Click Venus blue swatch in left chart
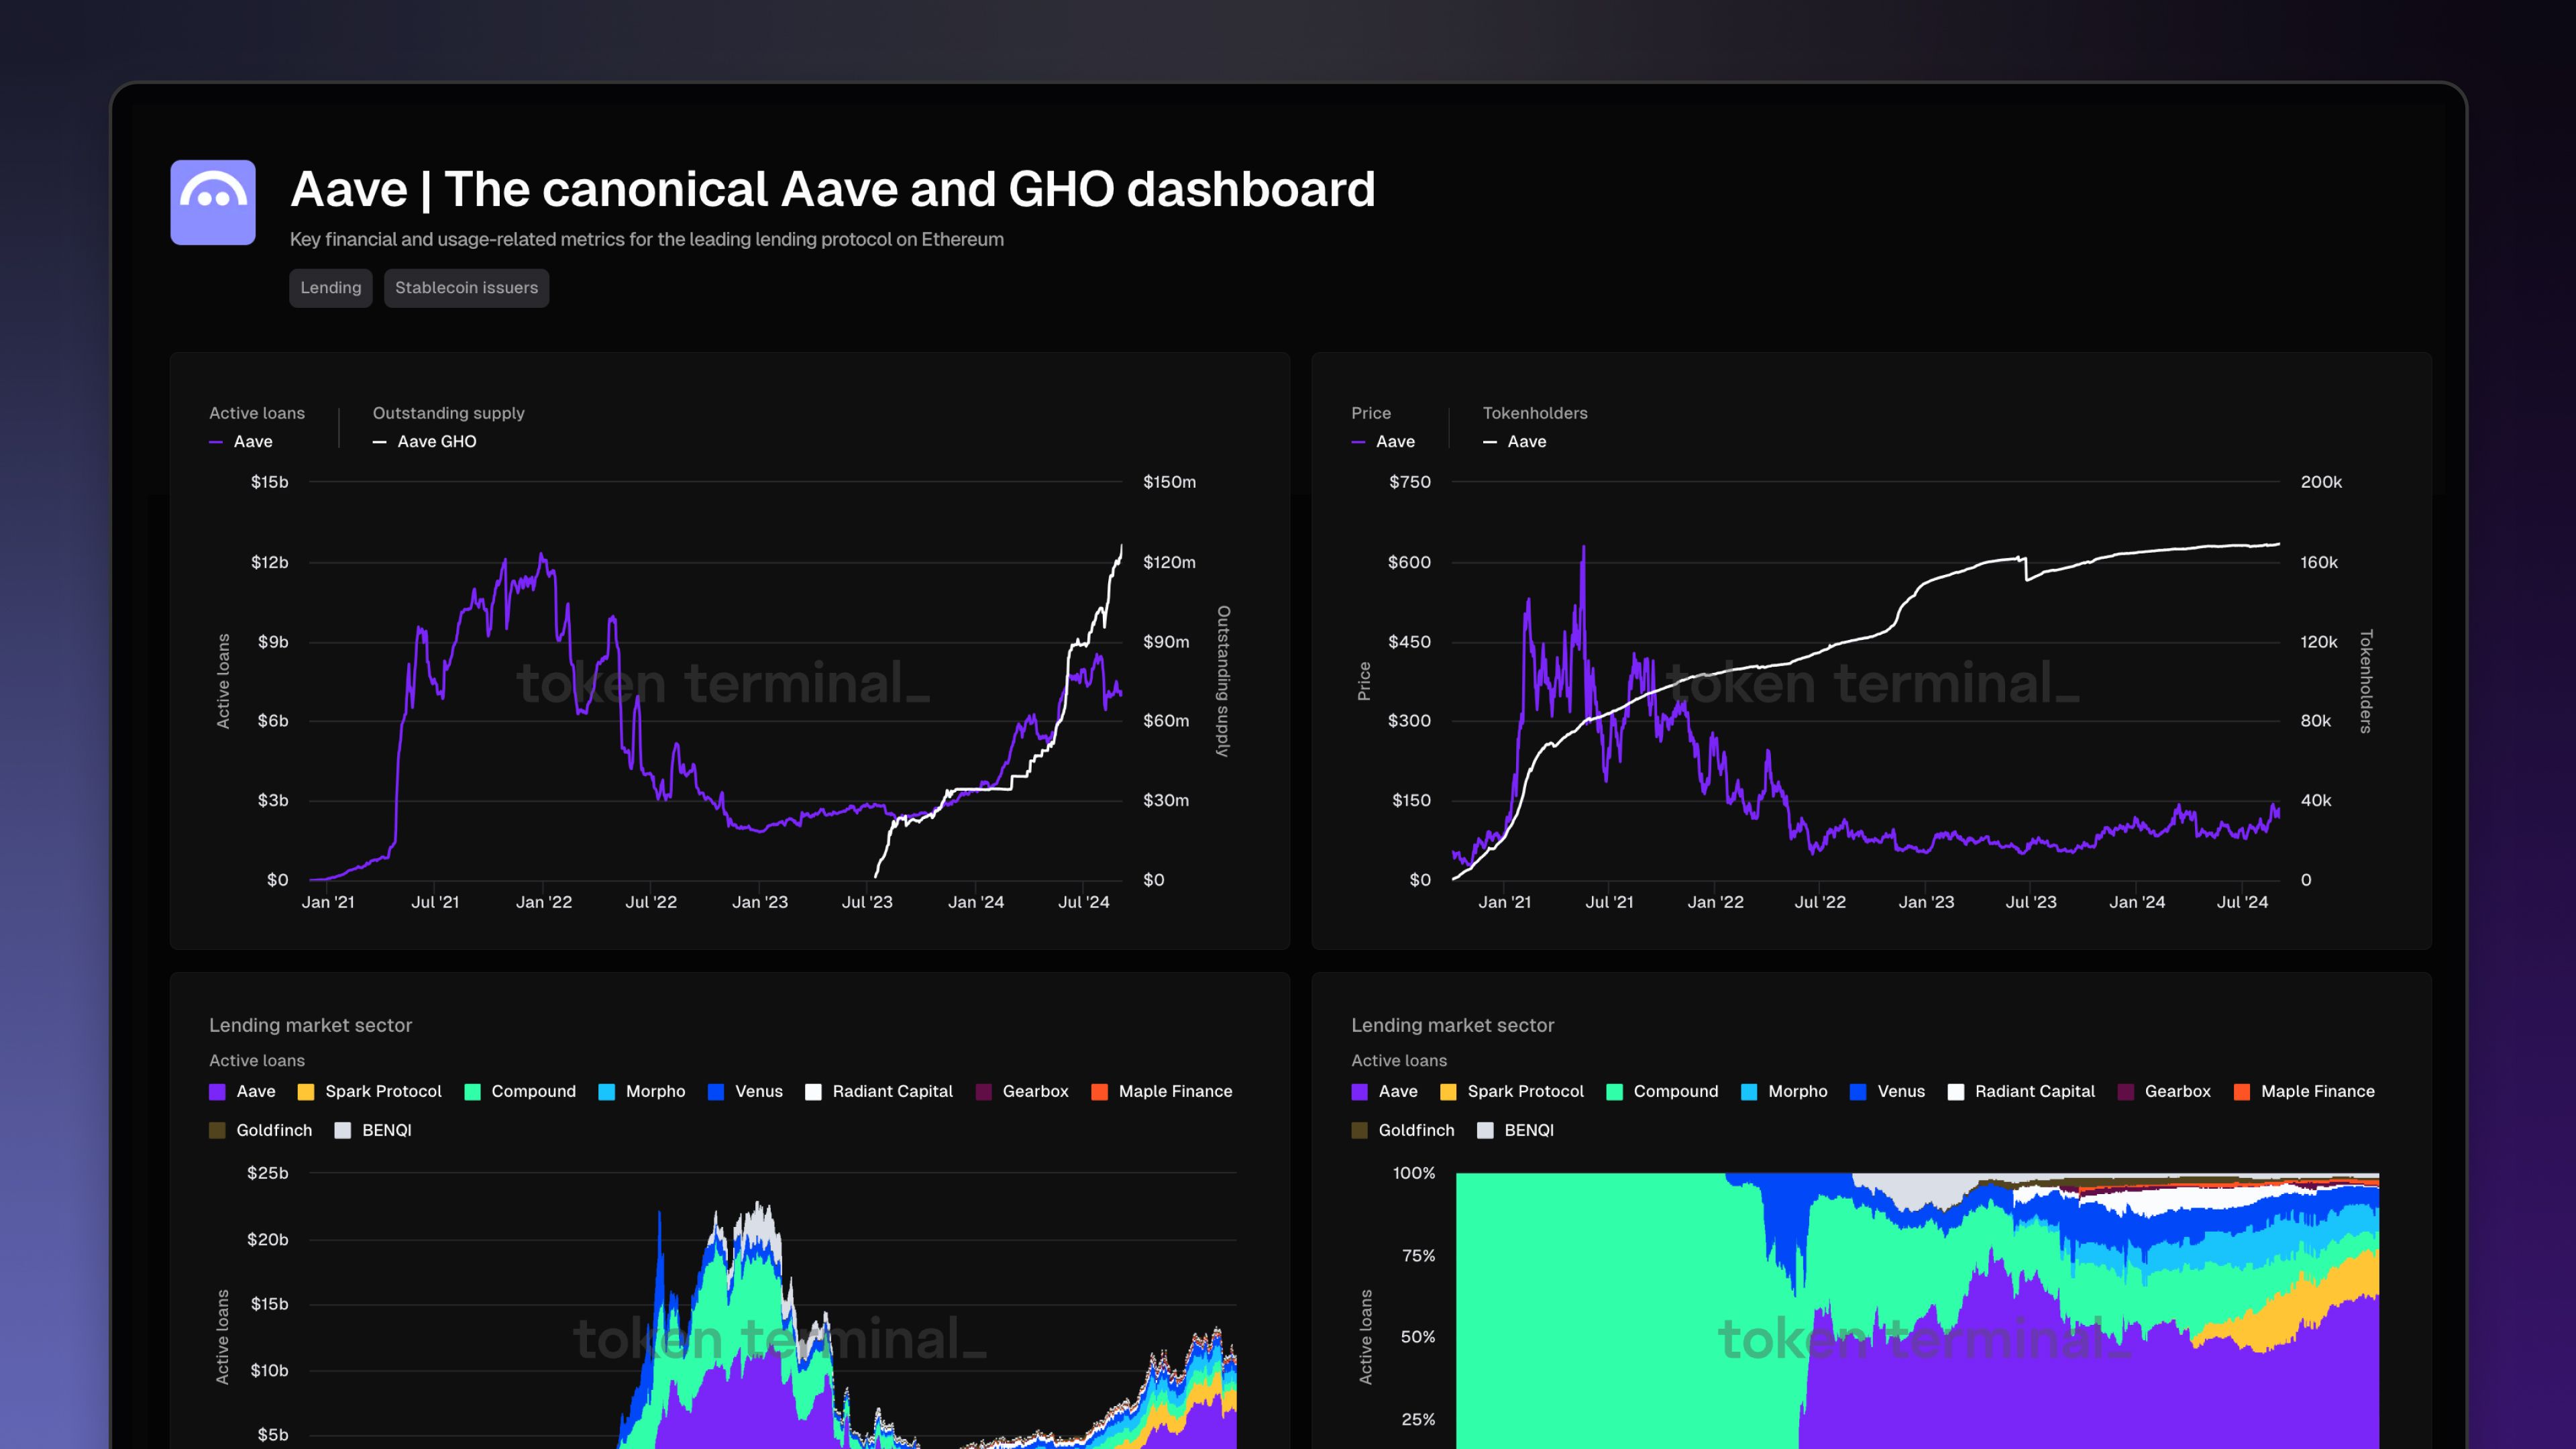The image size is (2576, 1449). 716,1091
